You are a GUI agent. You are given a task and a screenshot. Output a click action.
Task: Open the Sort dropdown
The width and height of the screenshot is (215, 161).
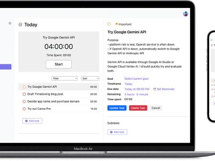click(x=90, y=78)
